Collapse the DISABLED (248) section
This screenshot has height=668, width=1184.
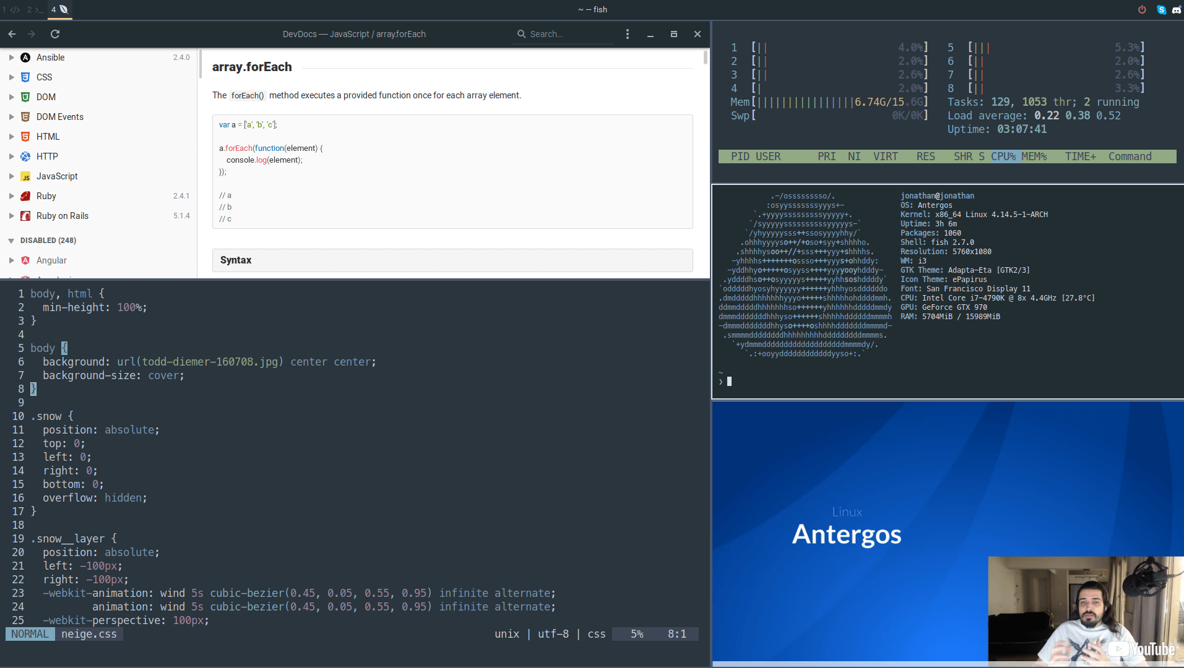click(x=11, y=241)
